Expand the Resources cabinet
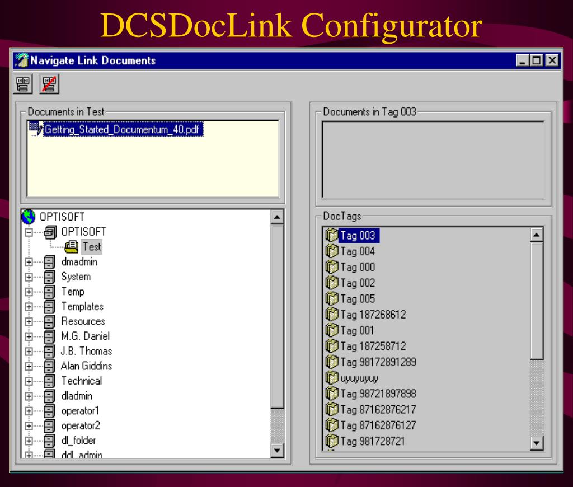This screenshot has width=573, height=487. coord(29,322)
